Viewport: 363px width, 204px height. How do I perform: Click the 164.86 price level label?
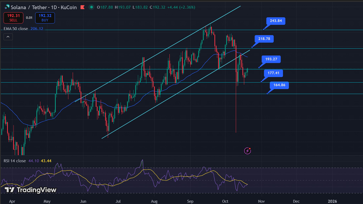[x=279, y=85]
